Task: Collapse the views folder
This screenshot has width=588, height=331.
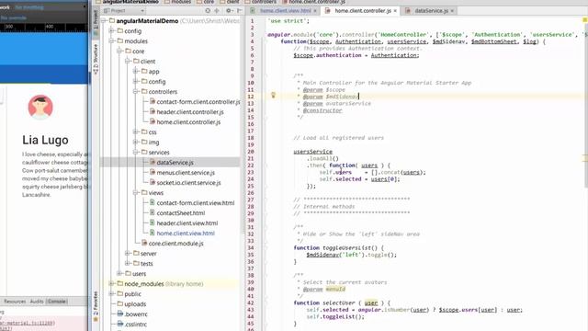Action: [136, 193]
